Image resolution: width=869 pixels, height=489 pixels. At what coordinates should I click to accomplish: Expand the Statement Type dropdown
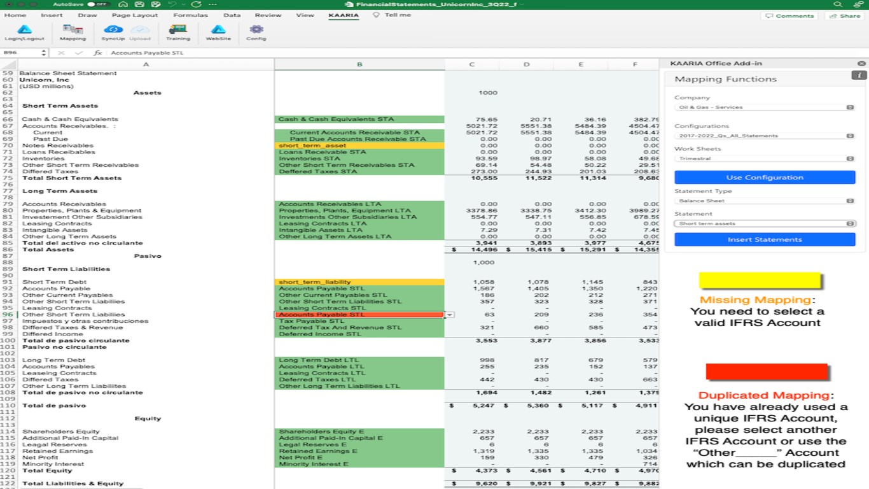(765, 201)
